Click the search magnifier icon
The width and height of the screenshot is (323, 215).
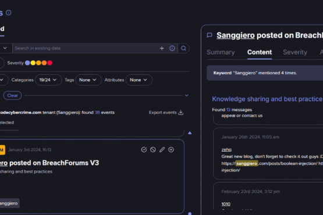click(x=183, y=48)
